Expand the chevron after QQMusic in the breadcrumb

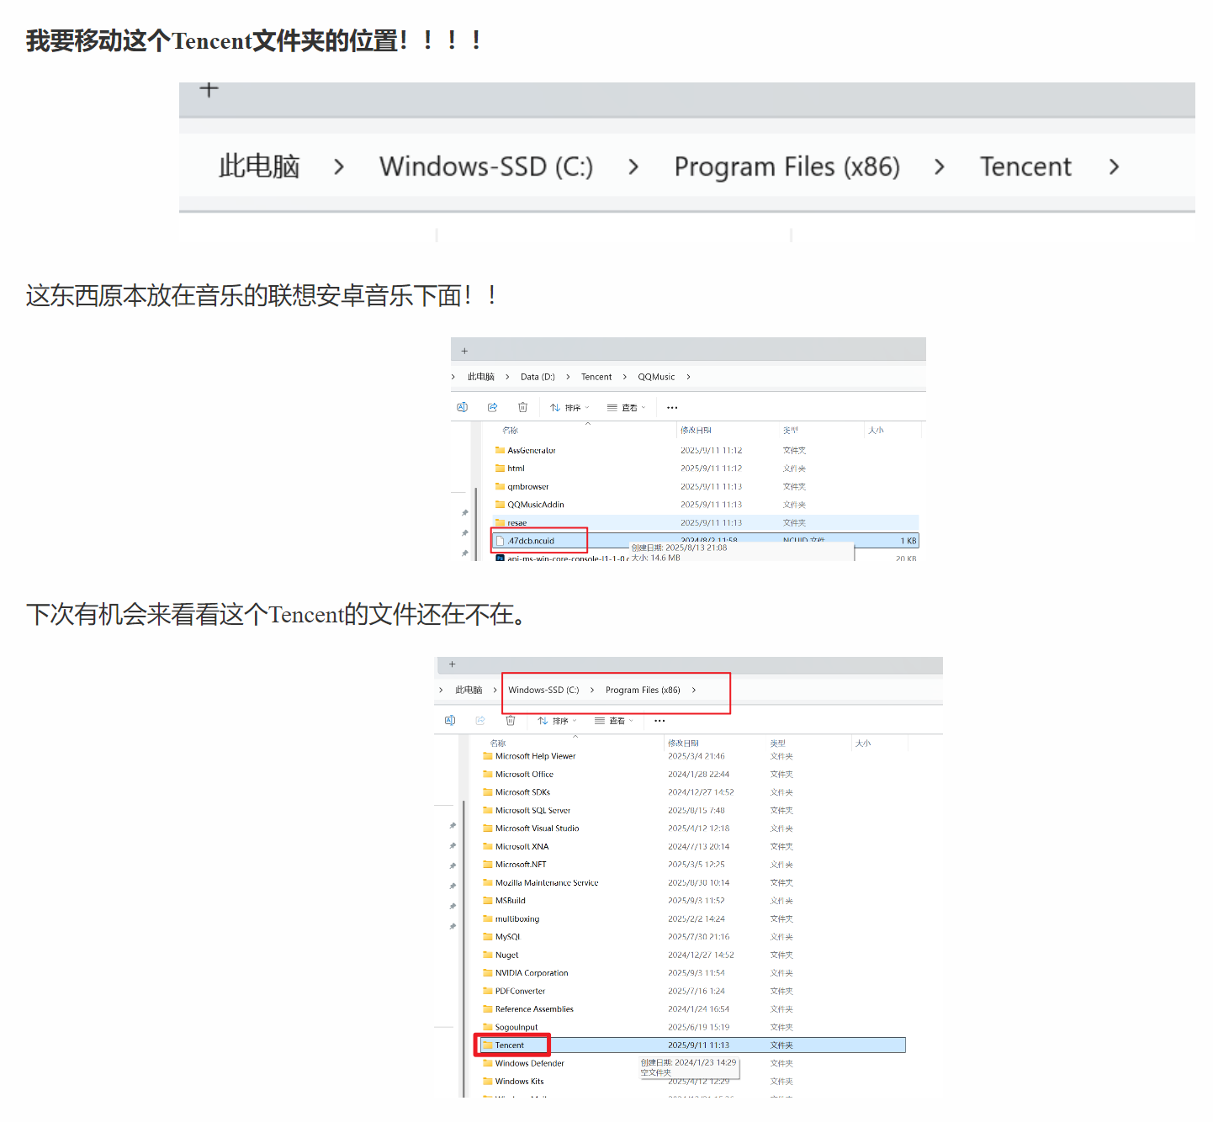point(688,377)
